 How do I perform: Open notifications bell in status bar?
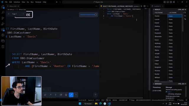[186, 100]
